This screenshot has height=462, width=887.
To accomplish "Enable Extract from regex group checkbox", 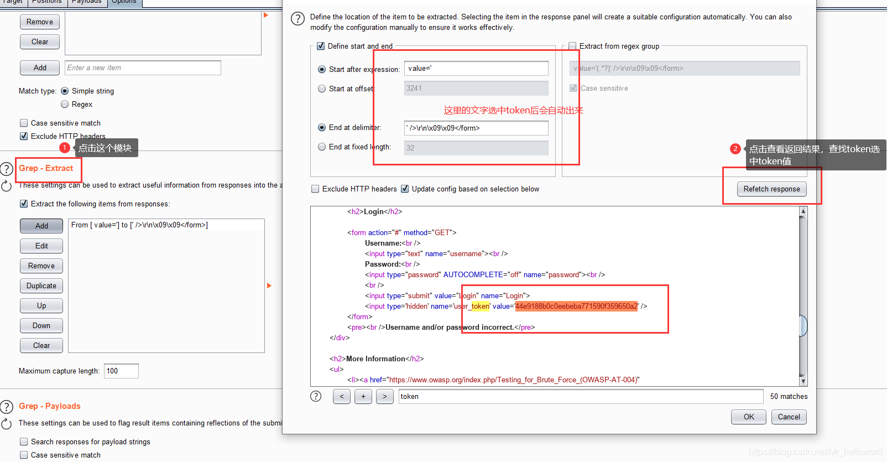I will 572,46.
